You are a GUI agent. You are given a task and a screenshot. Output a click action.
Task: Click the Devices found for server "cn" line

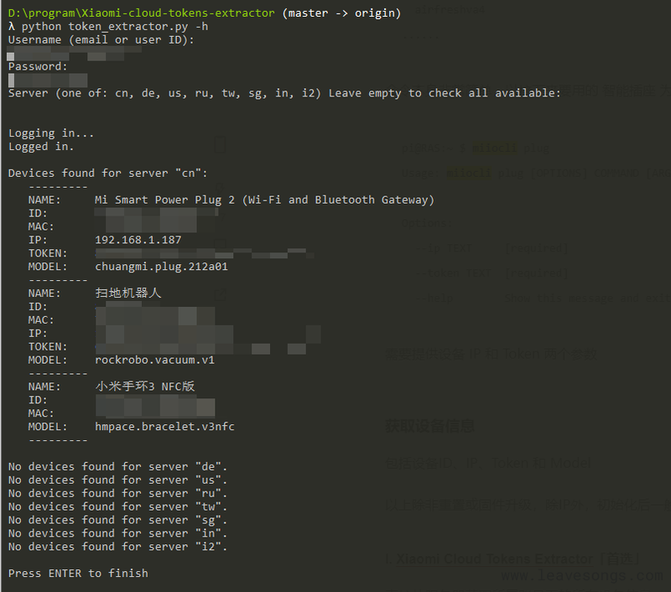tap(107, 174)
